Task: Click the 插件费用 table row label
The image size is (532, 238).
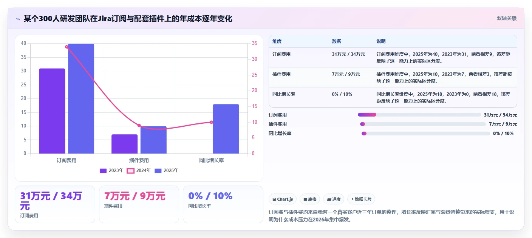Action: pos(281,74)
